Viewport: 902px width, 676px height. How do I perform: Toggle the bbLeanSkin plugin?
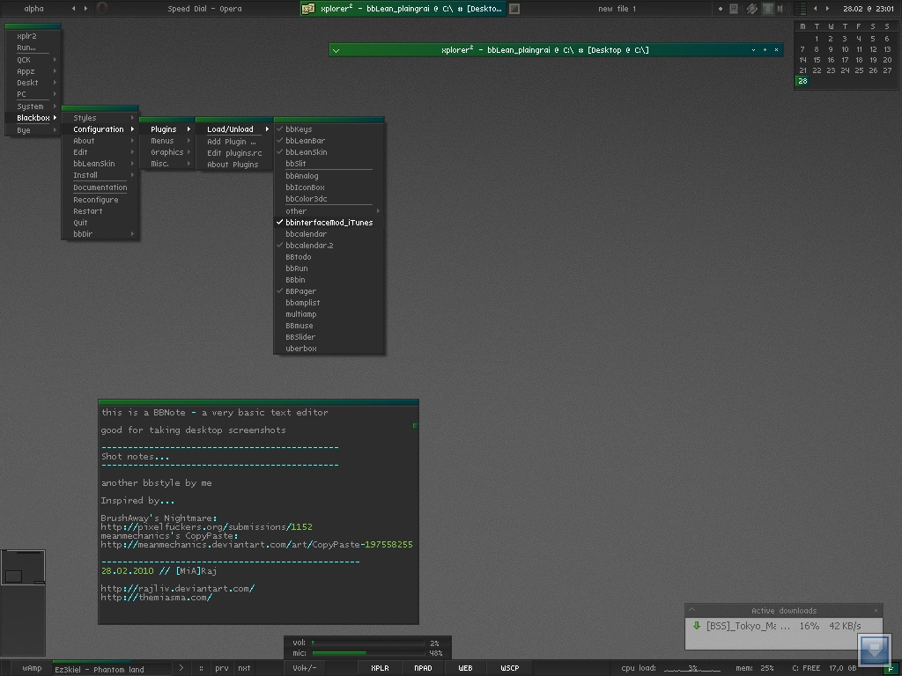coord(329,152)
